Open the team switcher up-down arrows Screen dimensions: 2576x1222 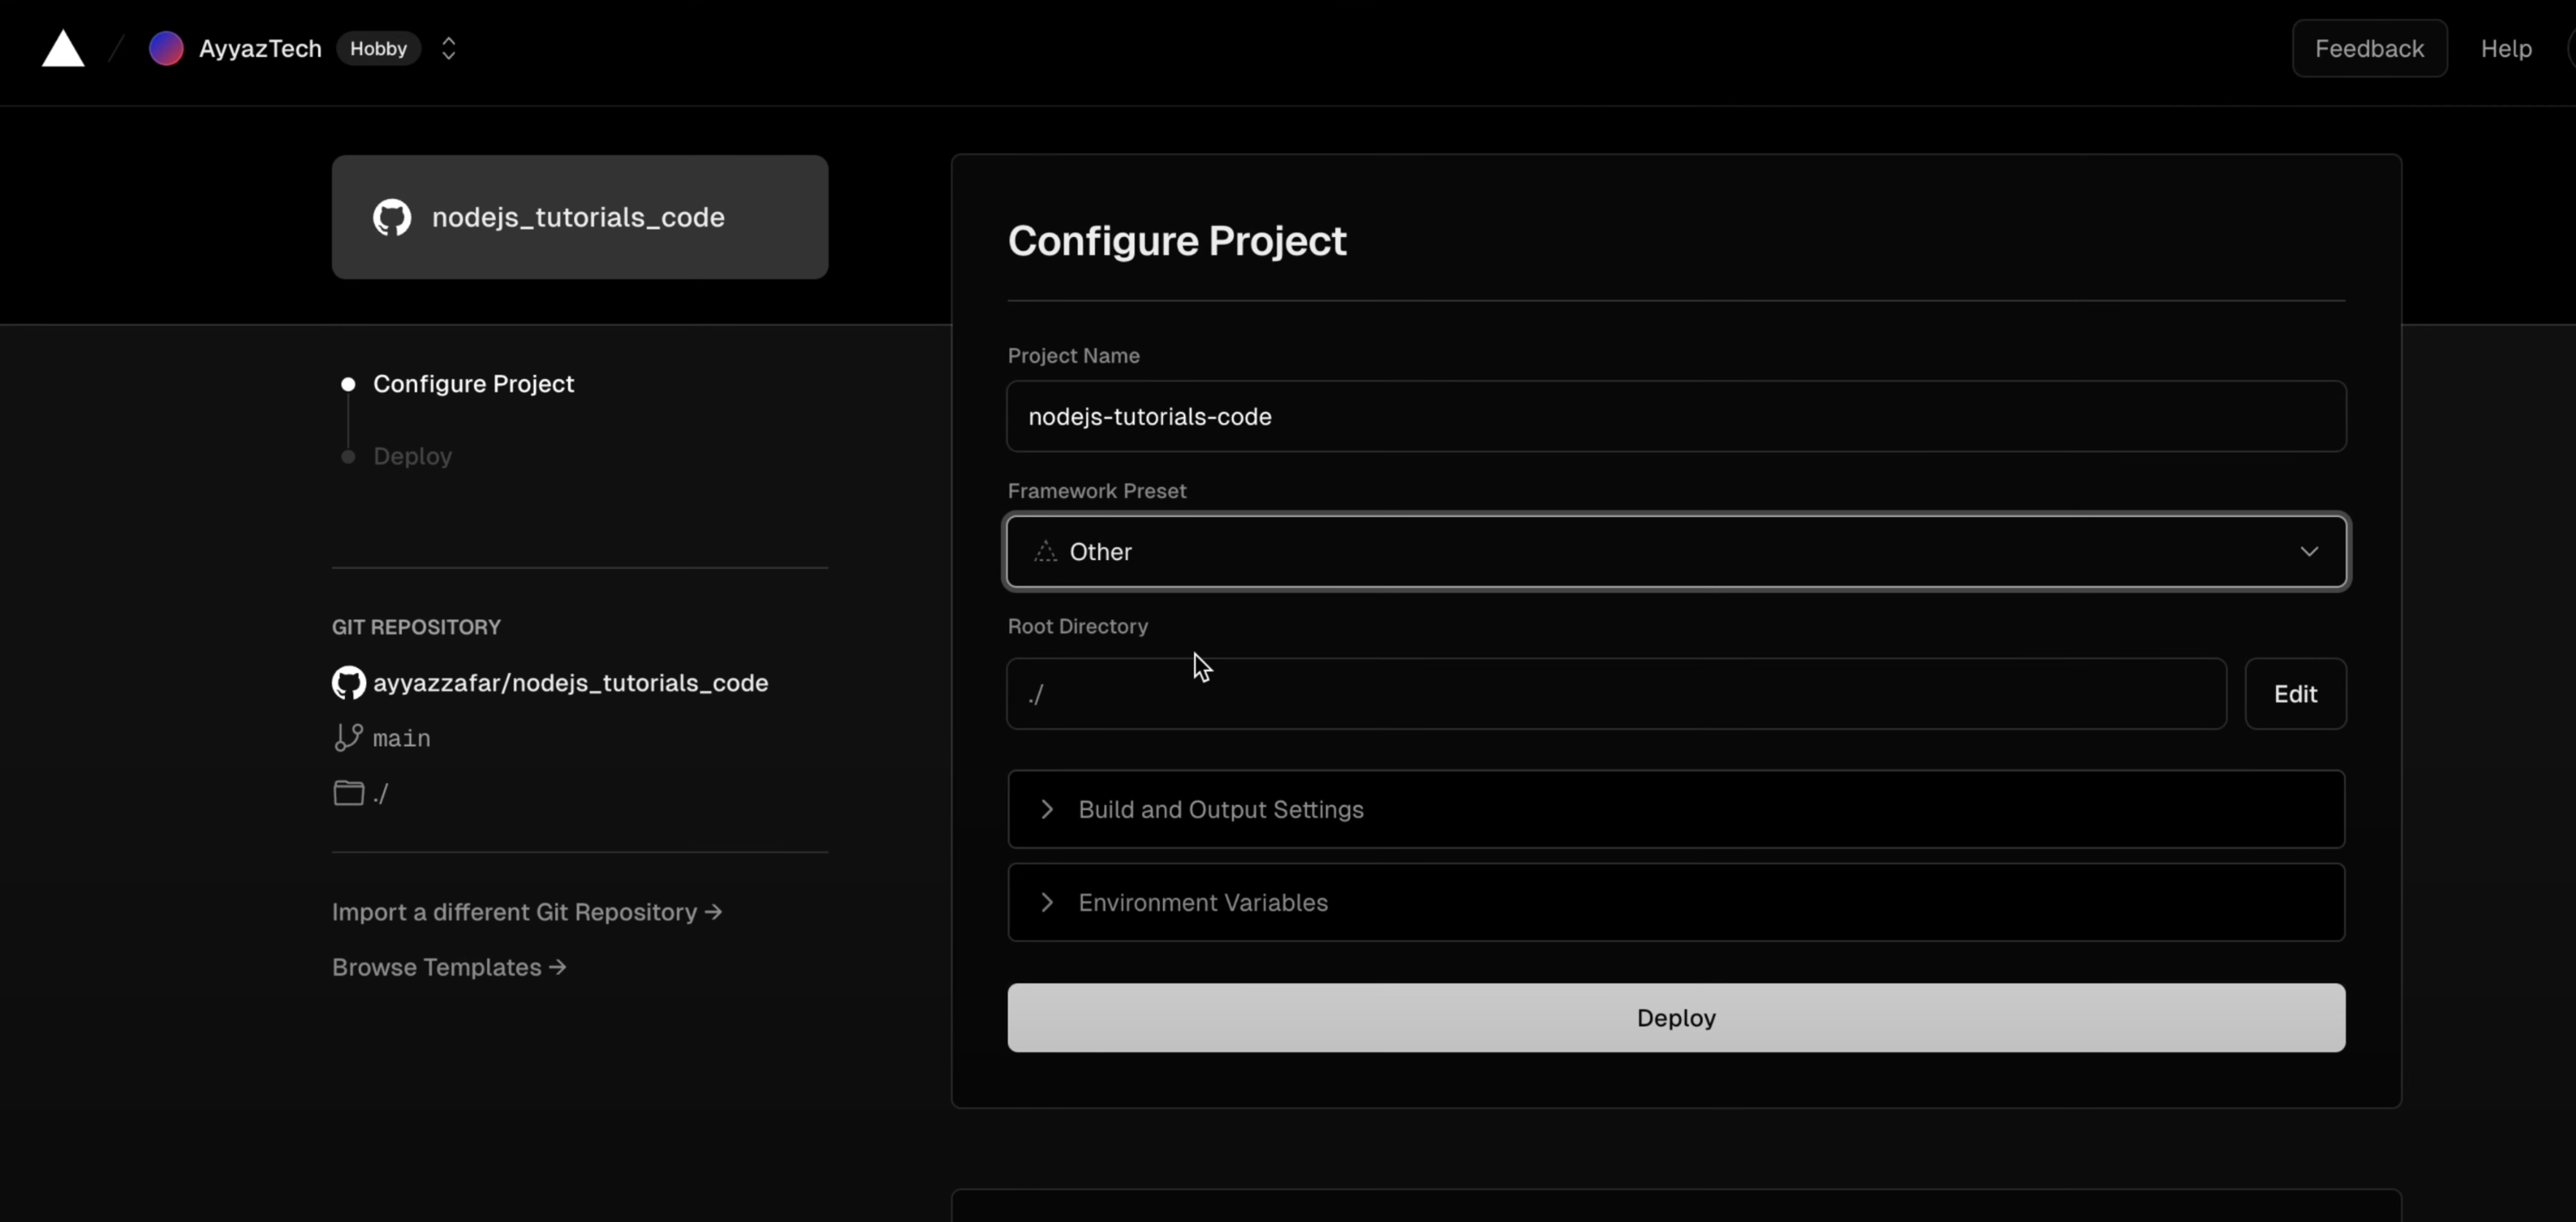click(x=448, y=48)
